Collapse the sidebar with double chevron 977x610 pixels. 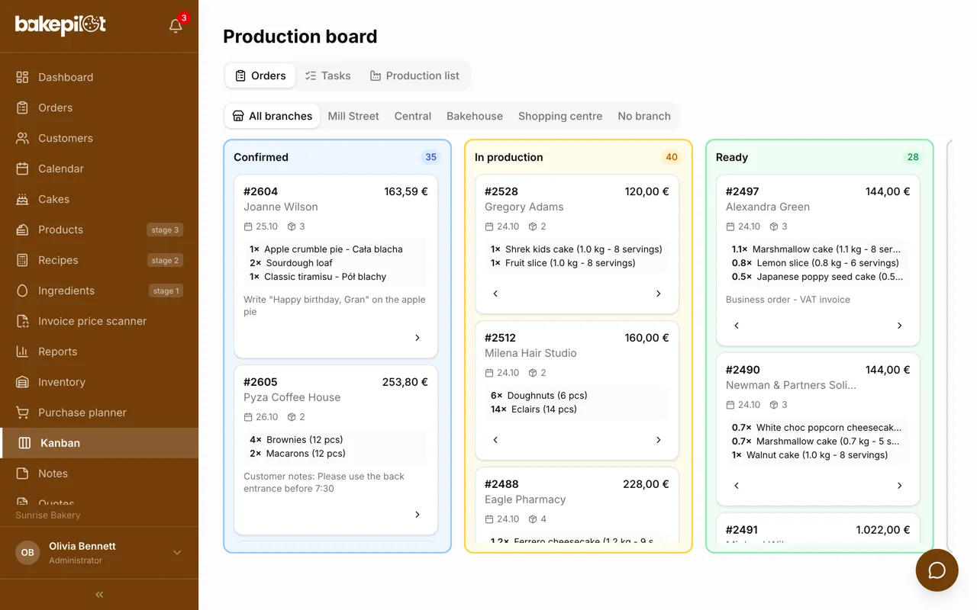click(x=99, y=595)
